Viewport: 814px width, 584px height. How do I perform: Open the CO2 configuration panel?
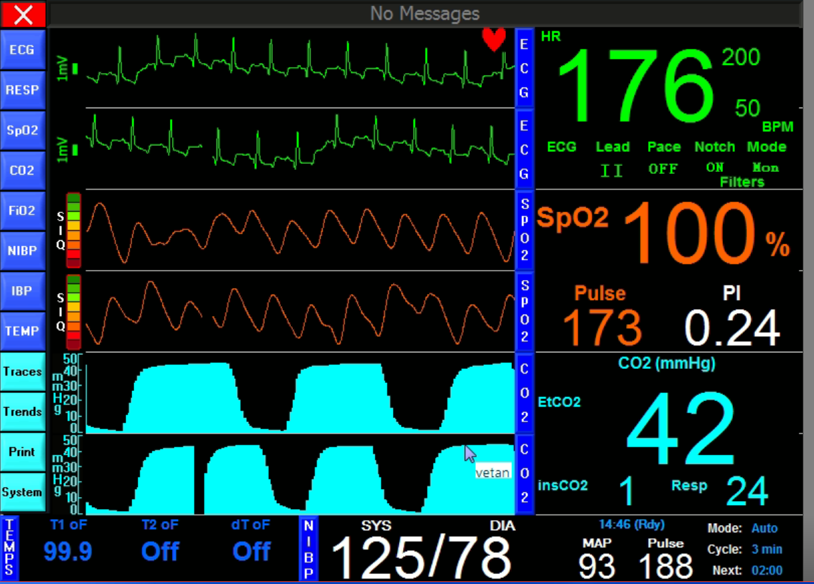pos(23,171)
